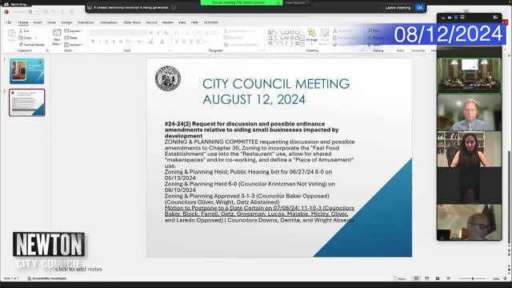Click to add notes field
The image size is (512, 288).
pos(78,269)
